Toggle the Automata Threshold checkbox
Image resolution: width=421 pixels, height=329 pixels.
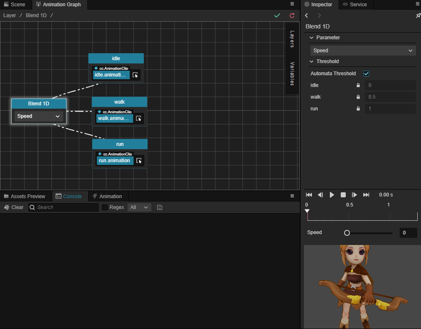(x=366, y=74)
